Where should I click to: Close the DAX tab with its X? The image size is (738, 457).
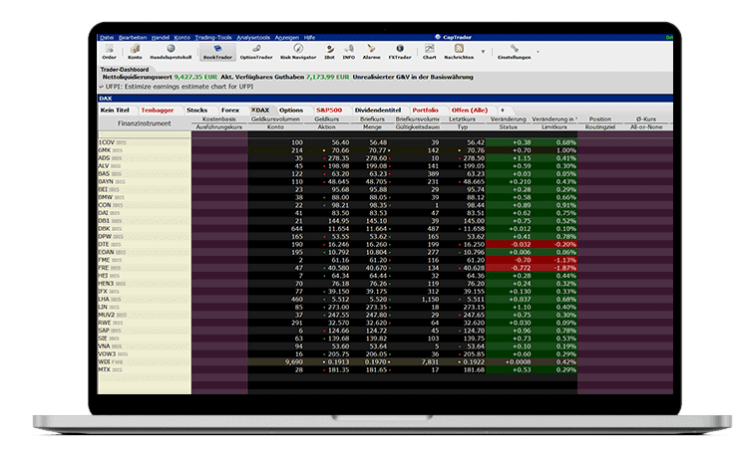253,110
